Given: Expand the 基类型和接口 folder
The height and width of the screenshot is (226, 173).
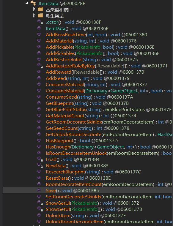Looking at the screenshot, I should tap(34, 10).
